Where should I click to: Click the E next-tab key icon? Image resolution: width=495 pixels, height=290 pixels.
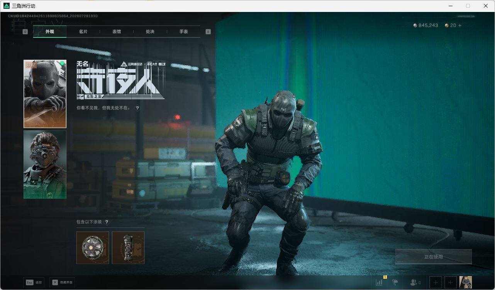208,32
